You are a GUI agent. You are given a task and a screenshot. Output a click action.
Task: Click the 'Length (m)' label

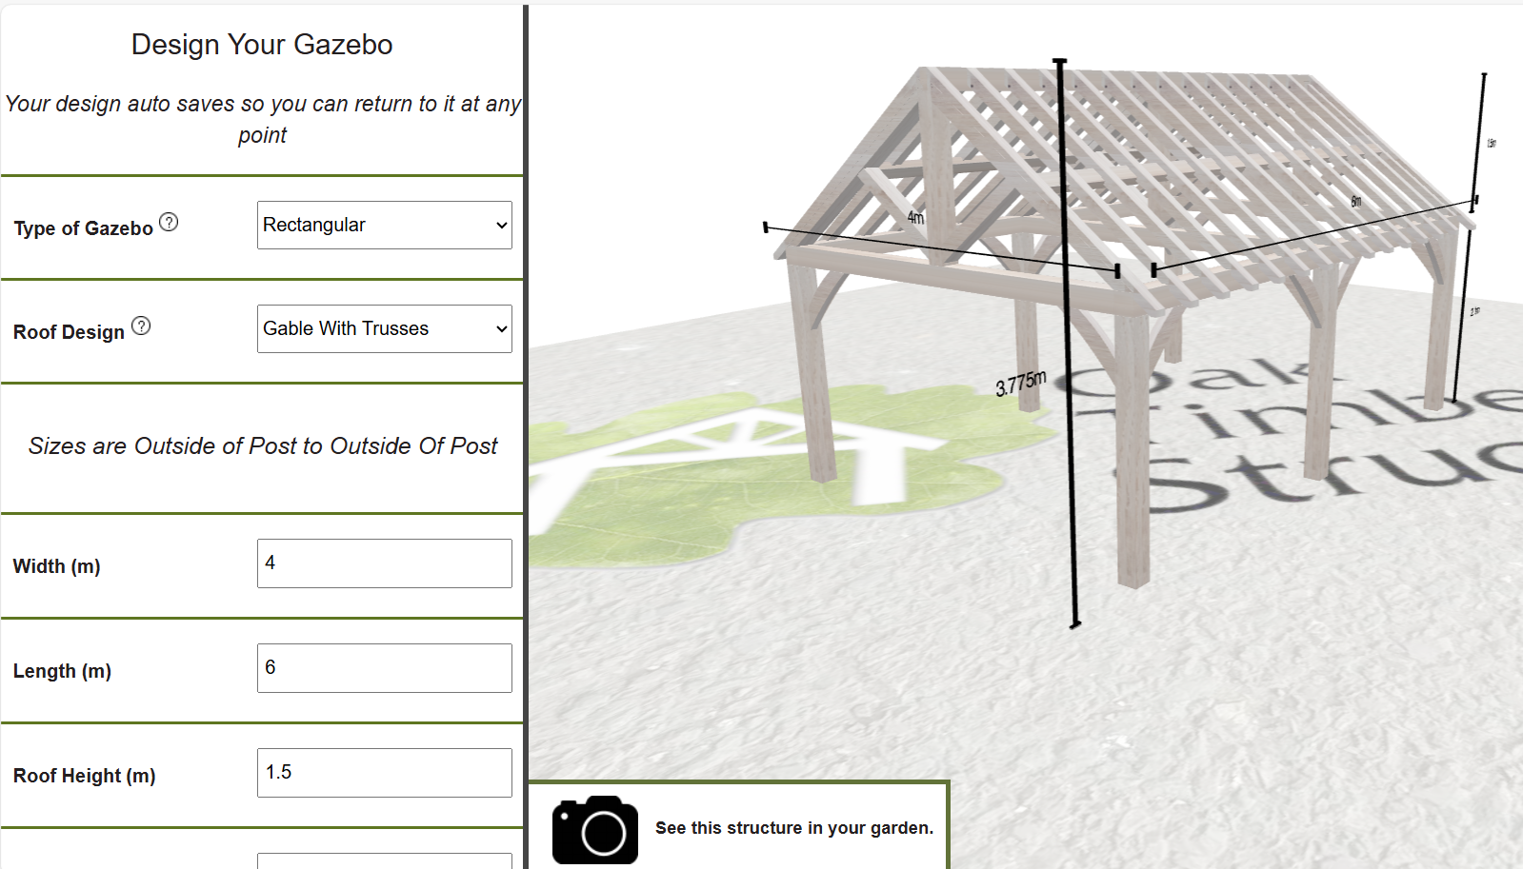tap(62, 671)
